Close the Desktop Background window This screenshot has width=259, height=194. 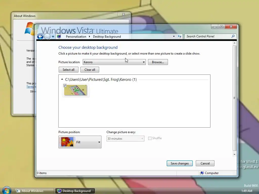pos(231,27)
